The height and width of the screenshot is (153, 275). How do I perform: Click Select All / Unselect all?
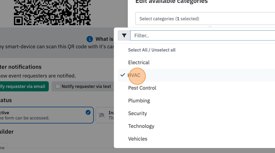[x=152, y=50]
